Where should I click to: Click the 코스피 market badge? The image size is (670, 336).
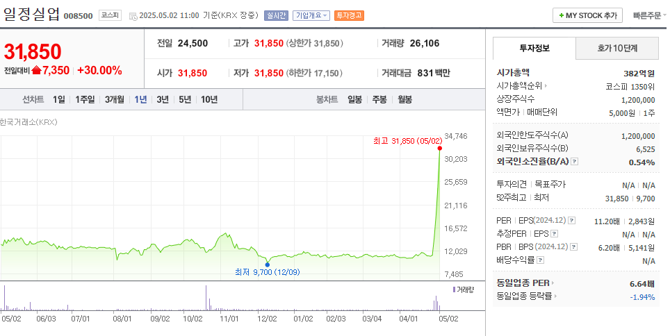tap(111, 15)
